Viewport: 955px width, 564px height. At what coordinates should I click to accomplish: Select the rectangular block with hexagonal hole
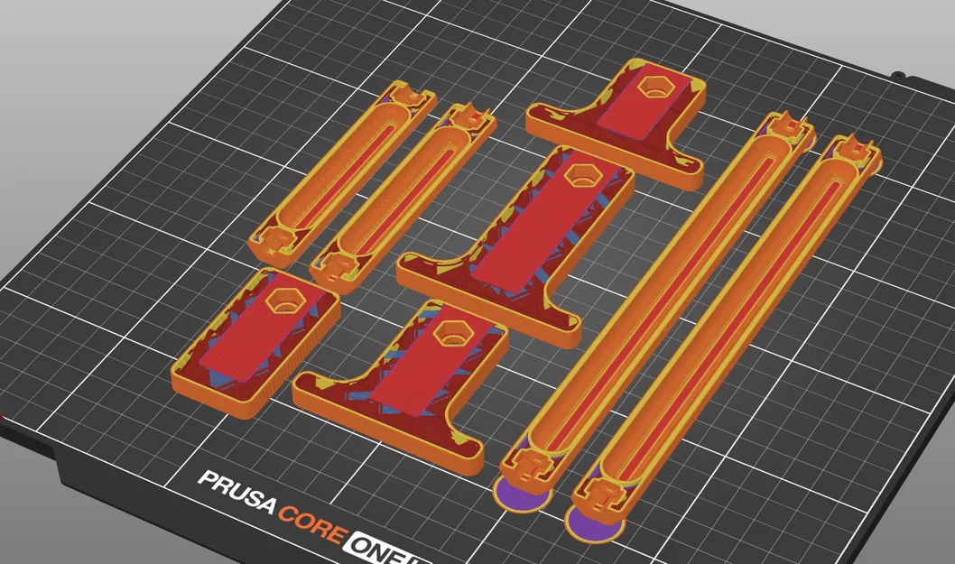tap(255, 342)
